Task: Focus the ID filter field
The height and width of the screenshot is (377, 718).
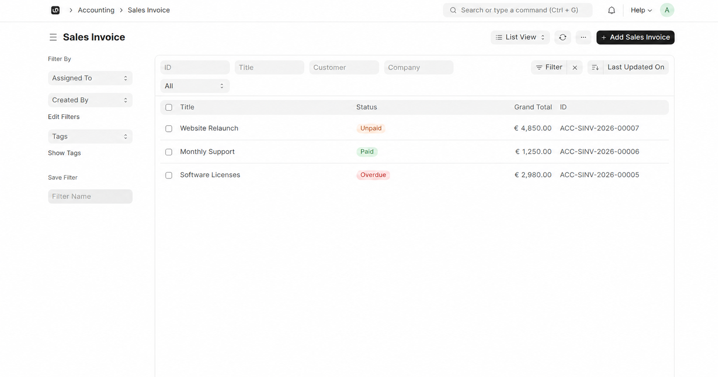Action: [x=195, y=67]
